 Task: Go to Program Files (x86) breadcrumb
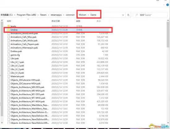point(26,15)
